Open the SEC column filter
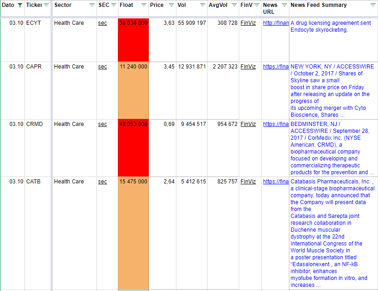 pyautogui.click(x=113, y=5)
